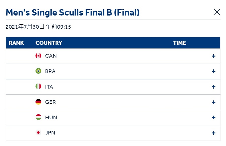Click the RANK column header
226x146 pixels.
tap(16, 43)
